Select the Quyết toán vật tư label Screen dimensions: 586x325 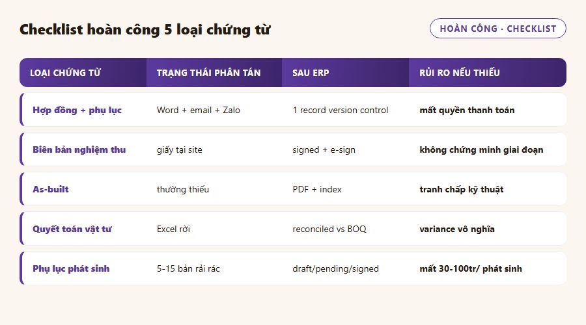point(72,229)
